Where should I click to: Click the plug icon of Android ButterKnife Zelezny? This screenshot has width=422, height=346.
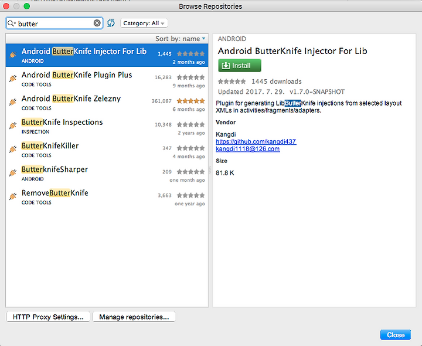click(x=13, y=102)
